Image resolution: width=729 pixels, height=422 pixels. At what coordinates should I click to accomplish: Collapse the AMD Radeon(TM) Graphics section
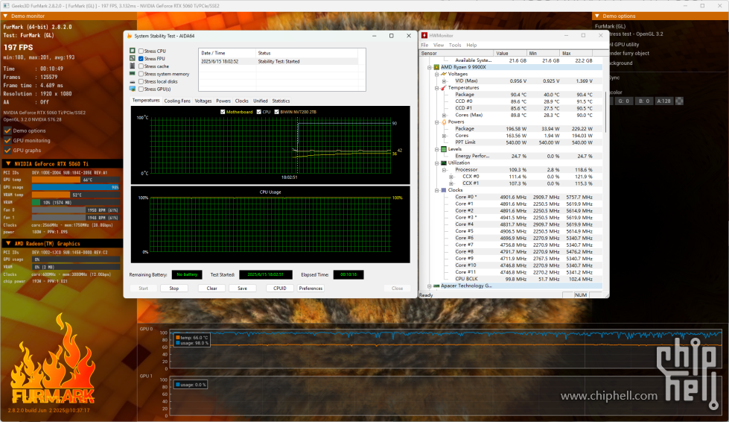pos(8,243)
